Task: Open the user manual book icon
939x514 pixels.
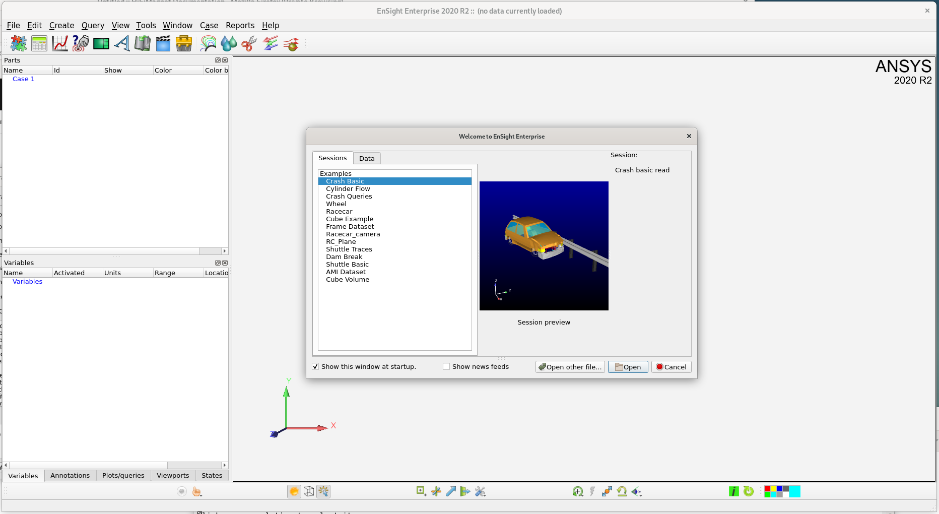Action: tap(143, 44)
